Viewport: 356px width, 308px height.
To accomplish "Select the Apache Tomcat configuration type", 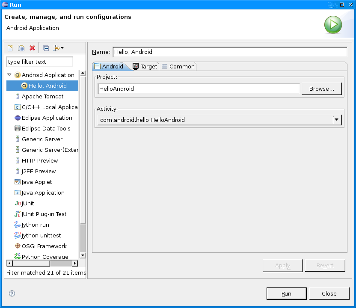I will (x=42, y=96).
